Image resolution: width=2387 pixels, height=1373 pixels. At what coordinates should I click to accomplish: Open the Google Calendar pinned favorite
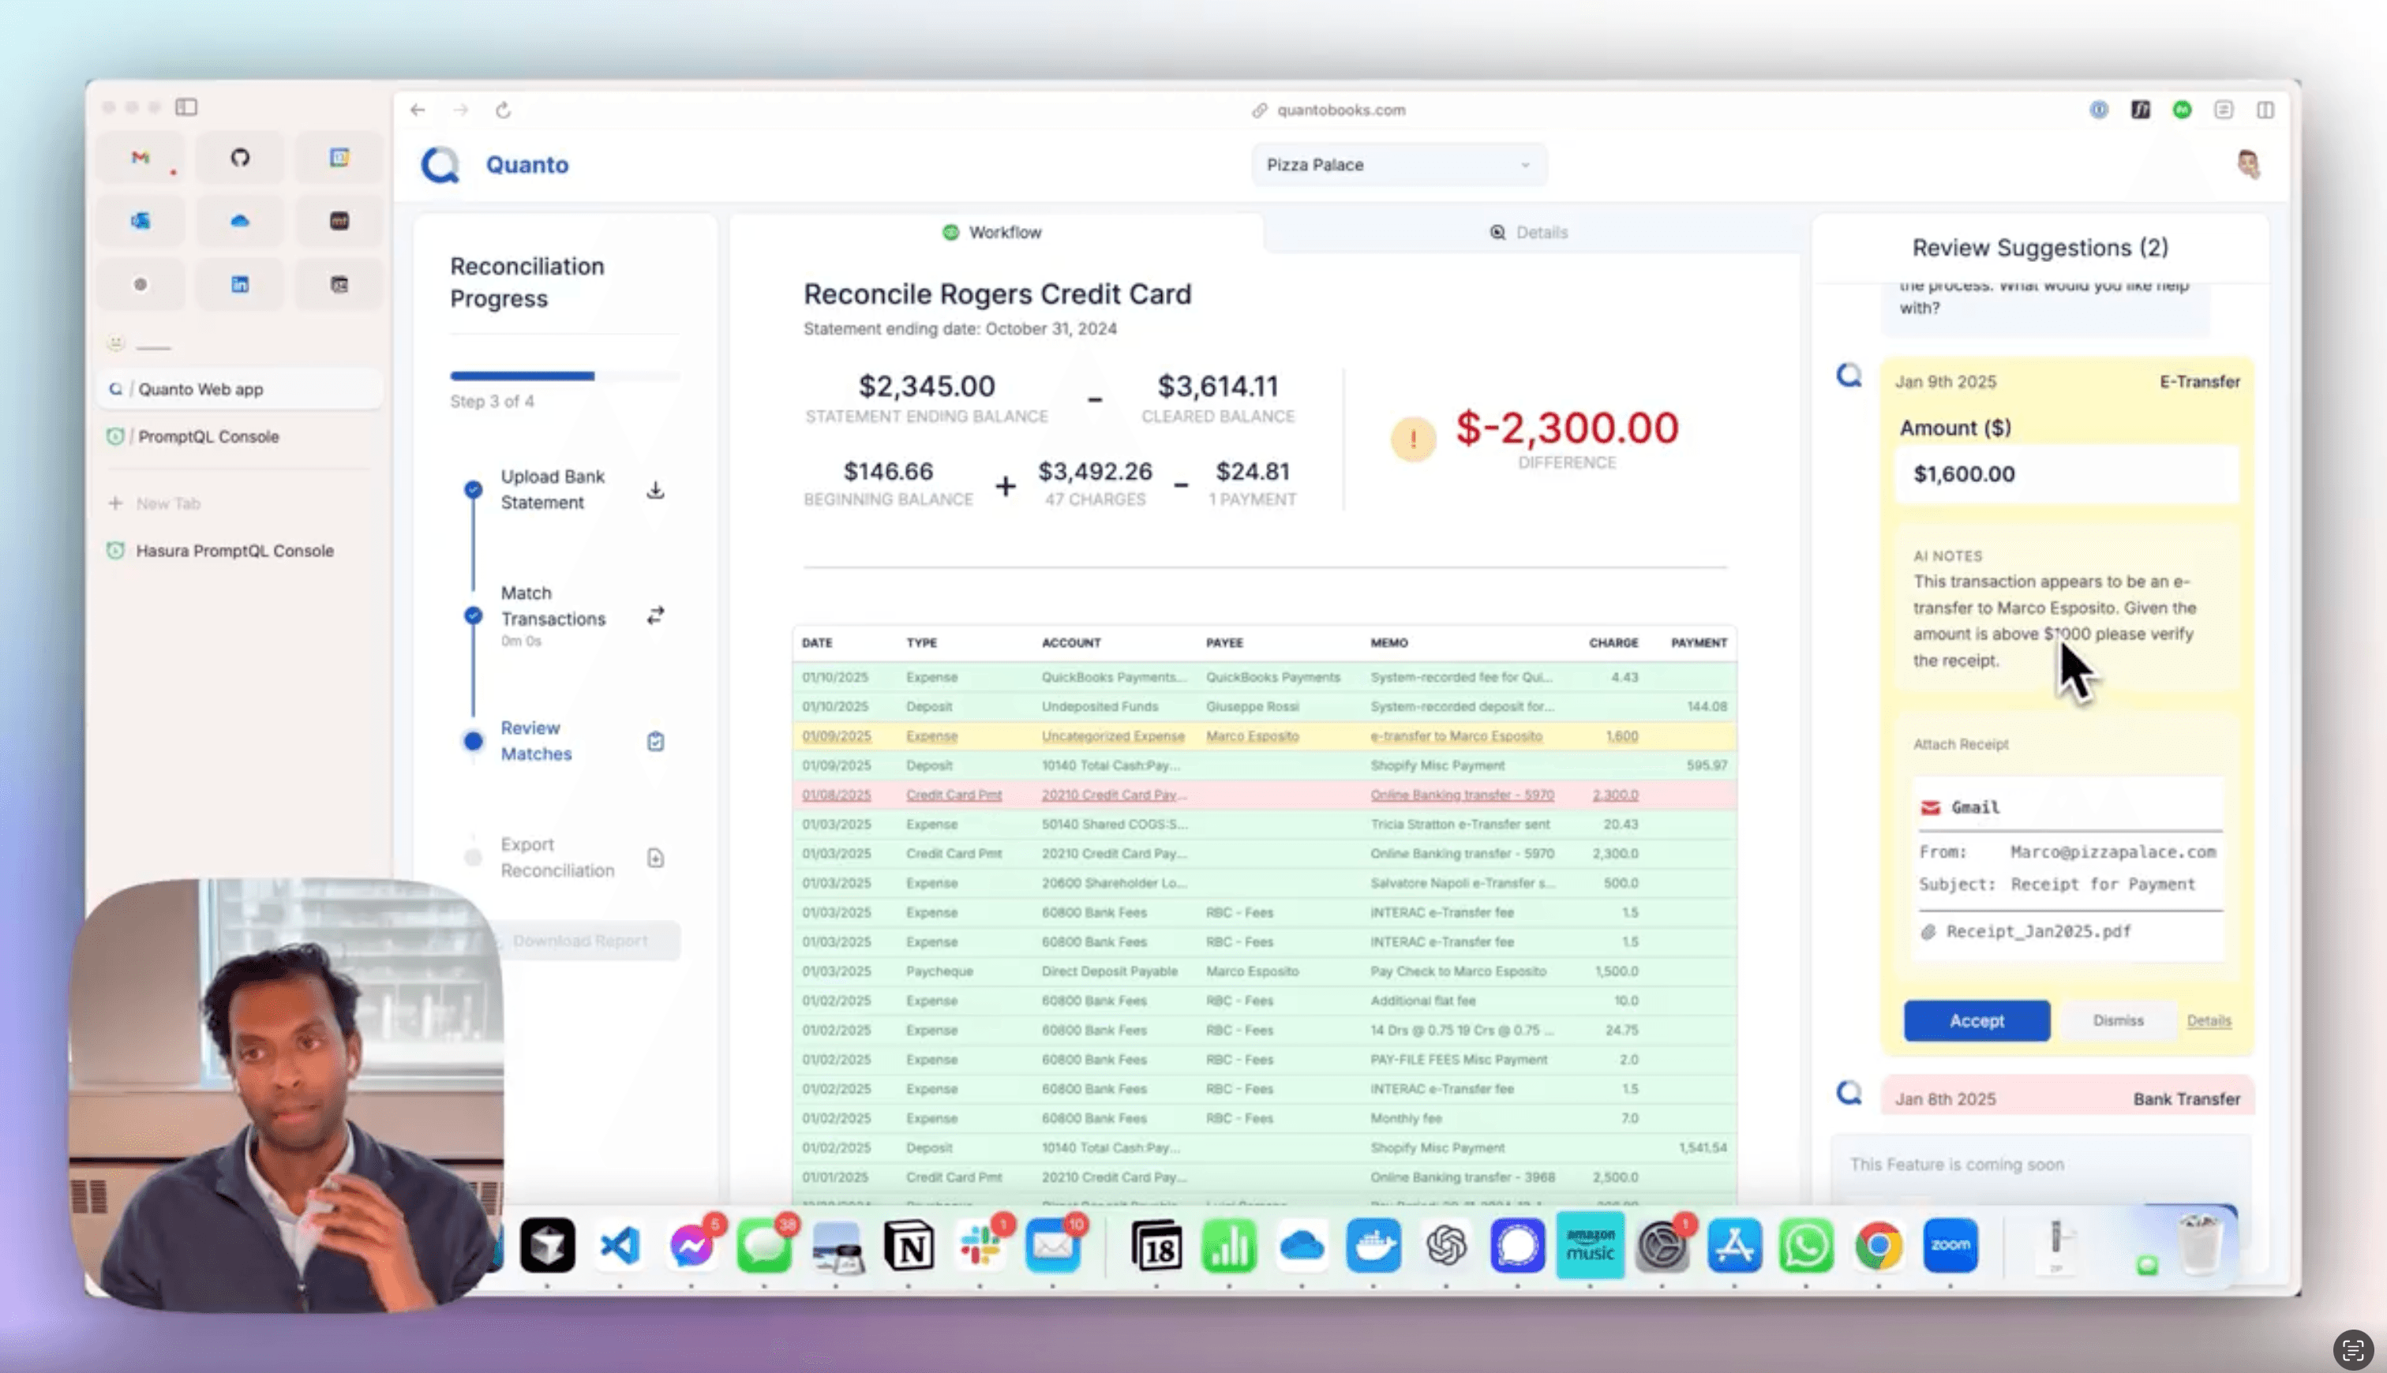339,158
